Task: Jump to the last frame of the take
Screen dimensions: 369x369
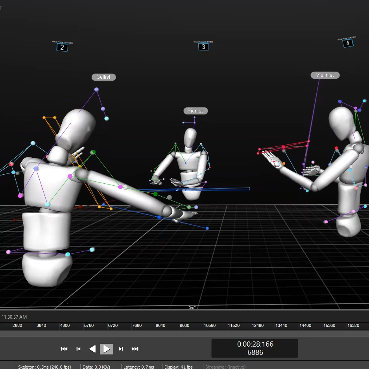Action: [x=135, y=349]
